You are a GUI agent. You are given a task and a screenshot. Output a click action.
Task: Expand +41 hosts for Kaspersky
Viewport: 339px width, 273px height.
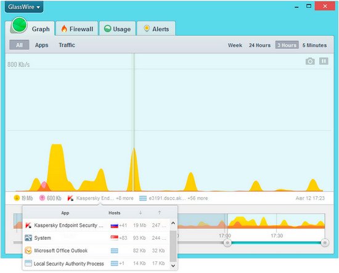[123, 225]
